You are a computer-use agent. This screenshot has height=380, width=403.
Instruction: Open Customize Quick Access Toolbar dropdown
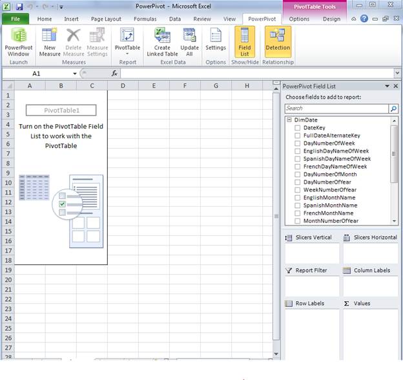[x=61, y=7]
